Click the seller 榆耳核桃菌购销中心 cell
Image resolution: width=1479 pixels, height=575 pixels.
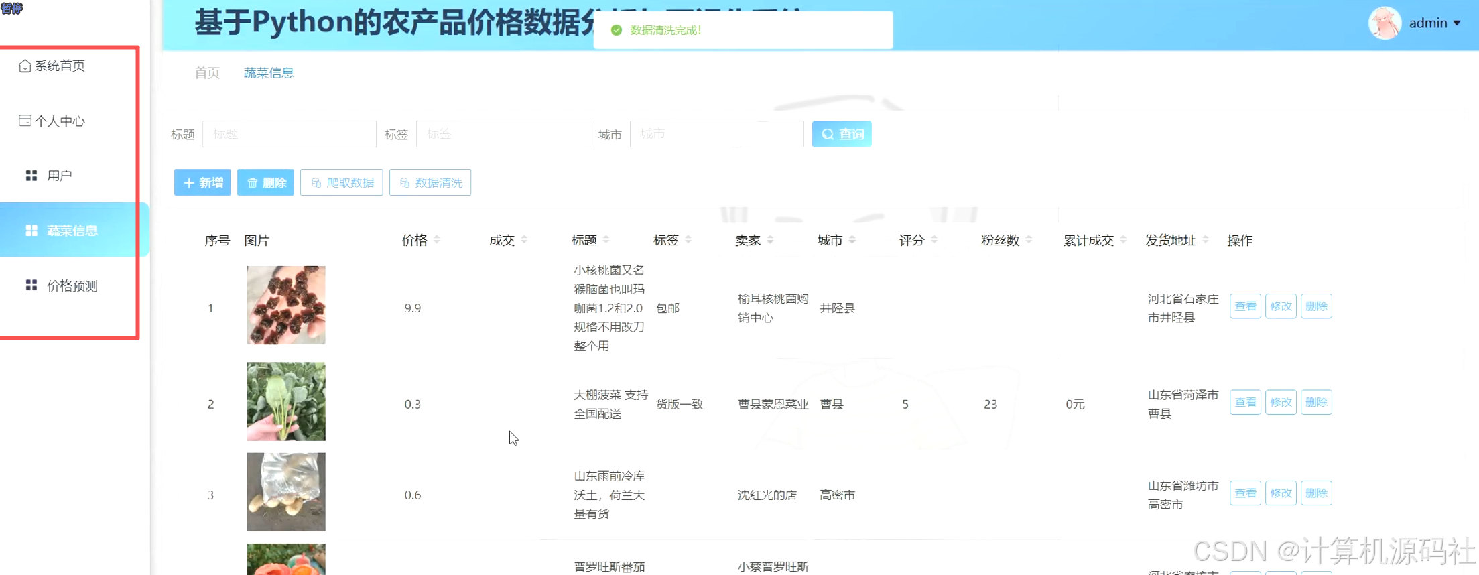tap(773, 308)
